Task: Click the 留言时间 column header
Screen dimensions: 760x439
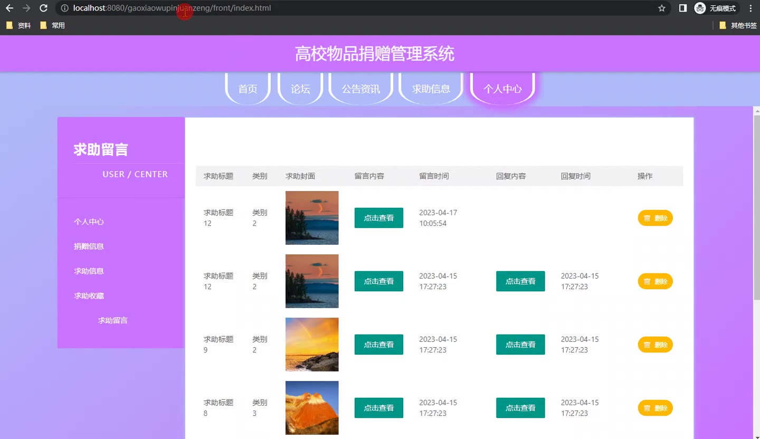Action: (x=434, y=176)
